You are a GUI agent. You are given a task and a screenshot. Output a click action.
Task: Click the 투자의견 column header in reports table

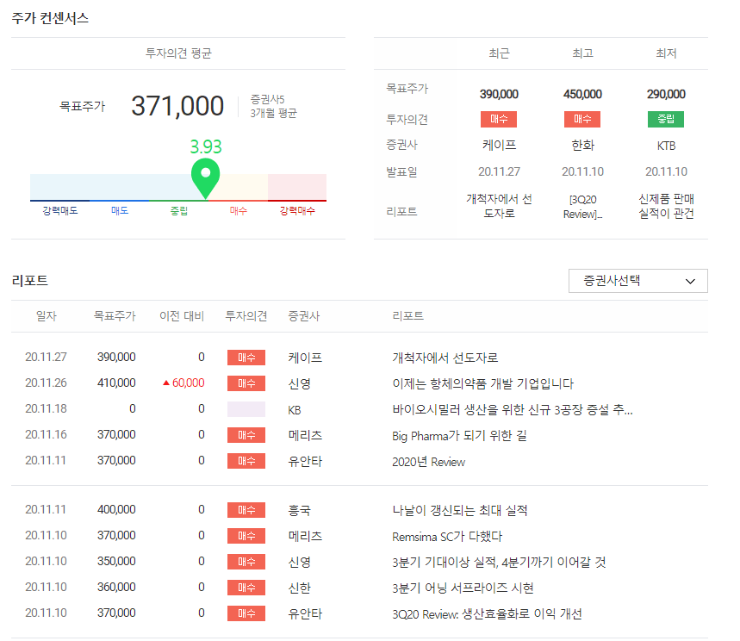click(x=246, y=316)
